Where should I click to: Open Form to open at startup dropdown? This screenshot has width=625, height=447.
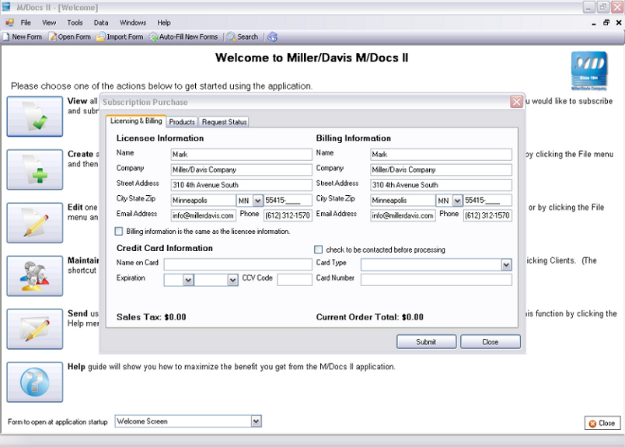(x=257, y=421)
